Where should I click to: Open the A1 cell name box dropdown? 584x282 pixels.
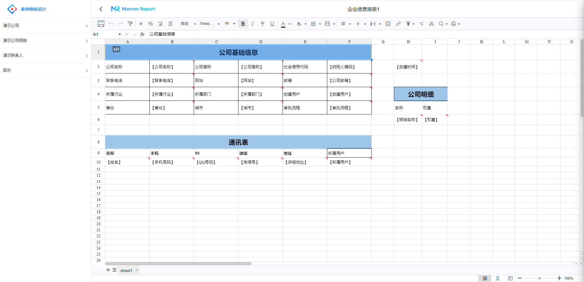[120, 34]
